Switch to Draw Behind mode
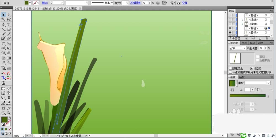 [6, 133]
